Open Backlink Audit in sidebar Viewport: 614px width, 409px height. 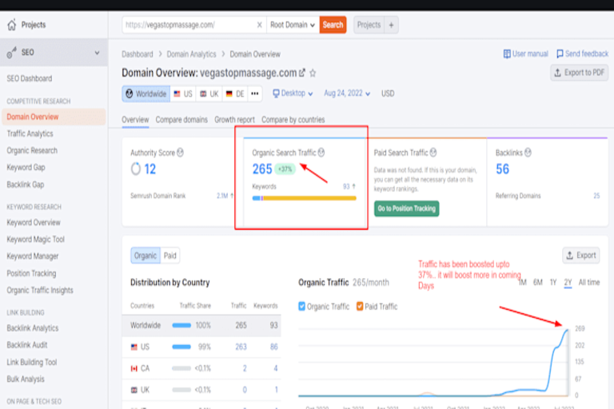[27, 345]
